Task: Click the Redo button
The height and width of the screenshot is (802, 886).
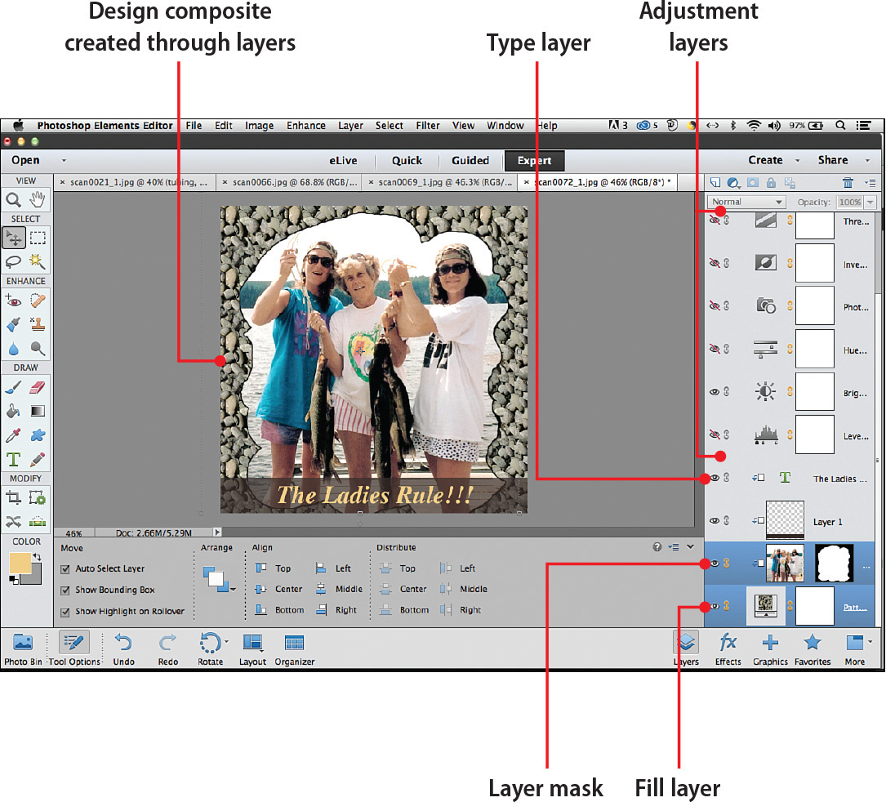Action: [168, 648]
